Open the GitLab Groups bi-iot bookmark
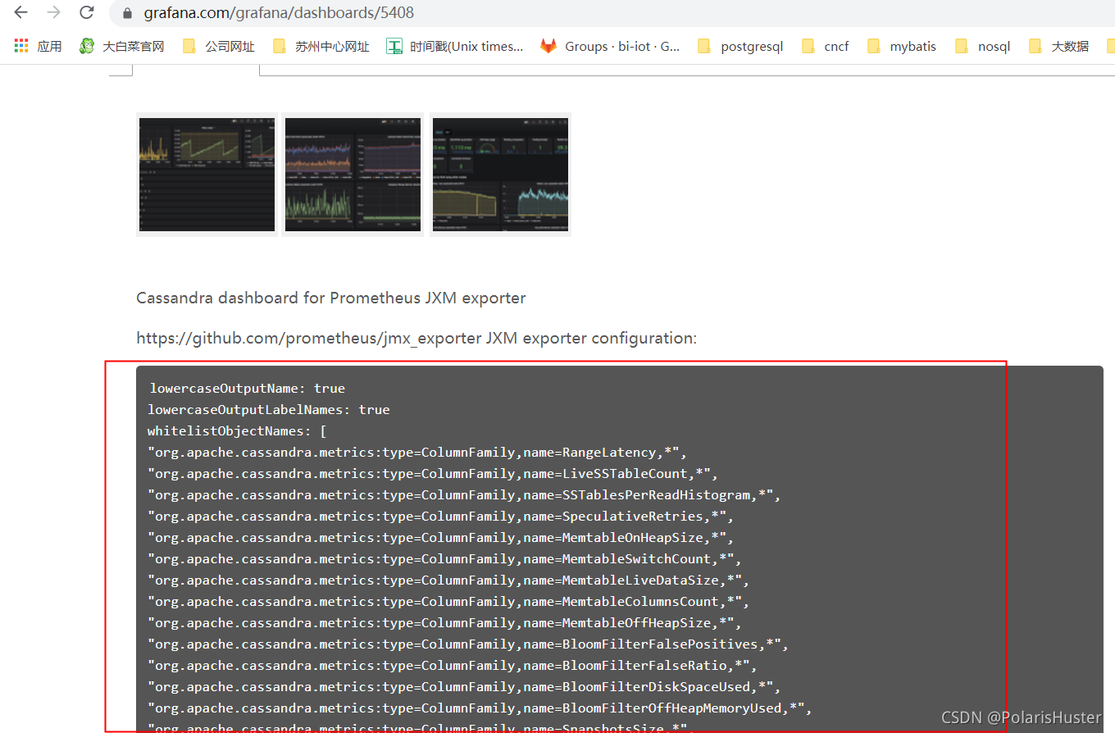 610,47
